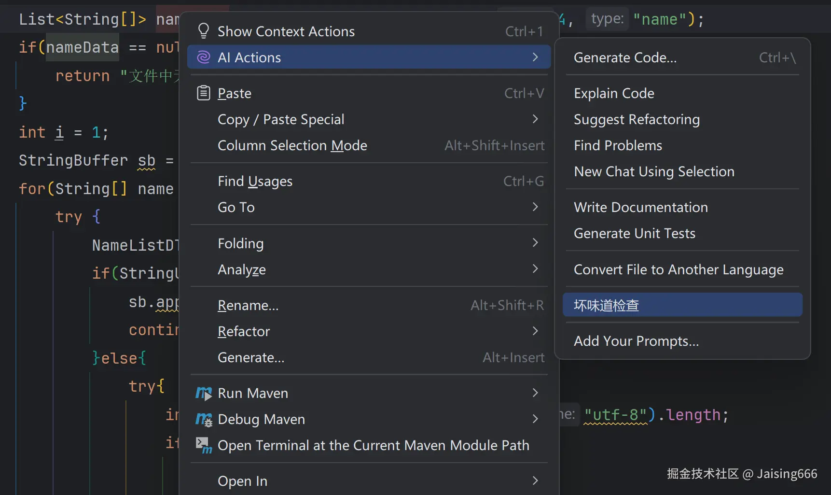Click the Paste clipboard icon

point(204,93)
